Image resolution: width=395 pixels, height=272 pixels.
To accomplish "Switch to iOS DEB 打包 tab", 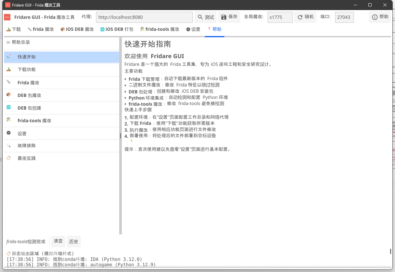I will pos(117,29).
